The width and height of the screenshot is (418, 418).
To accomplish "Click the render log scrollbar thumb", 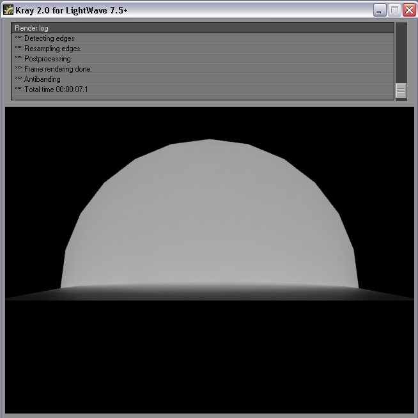I will coord(401,91).
